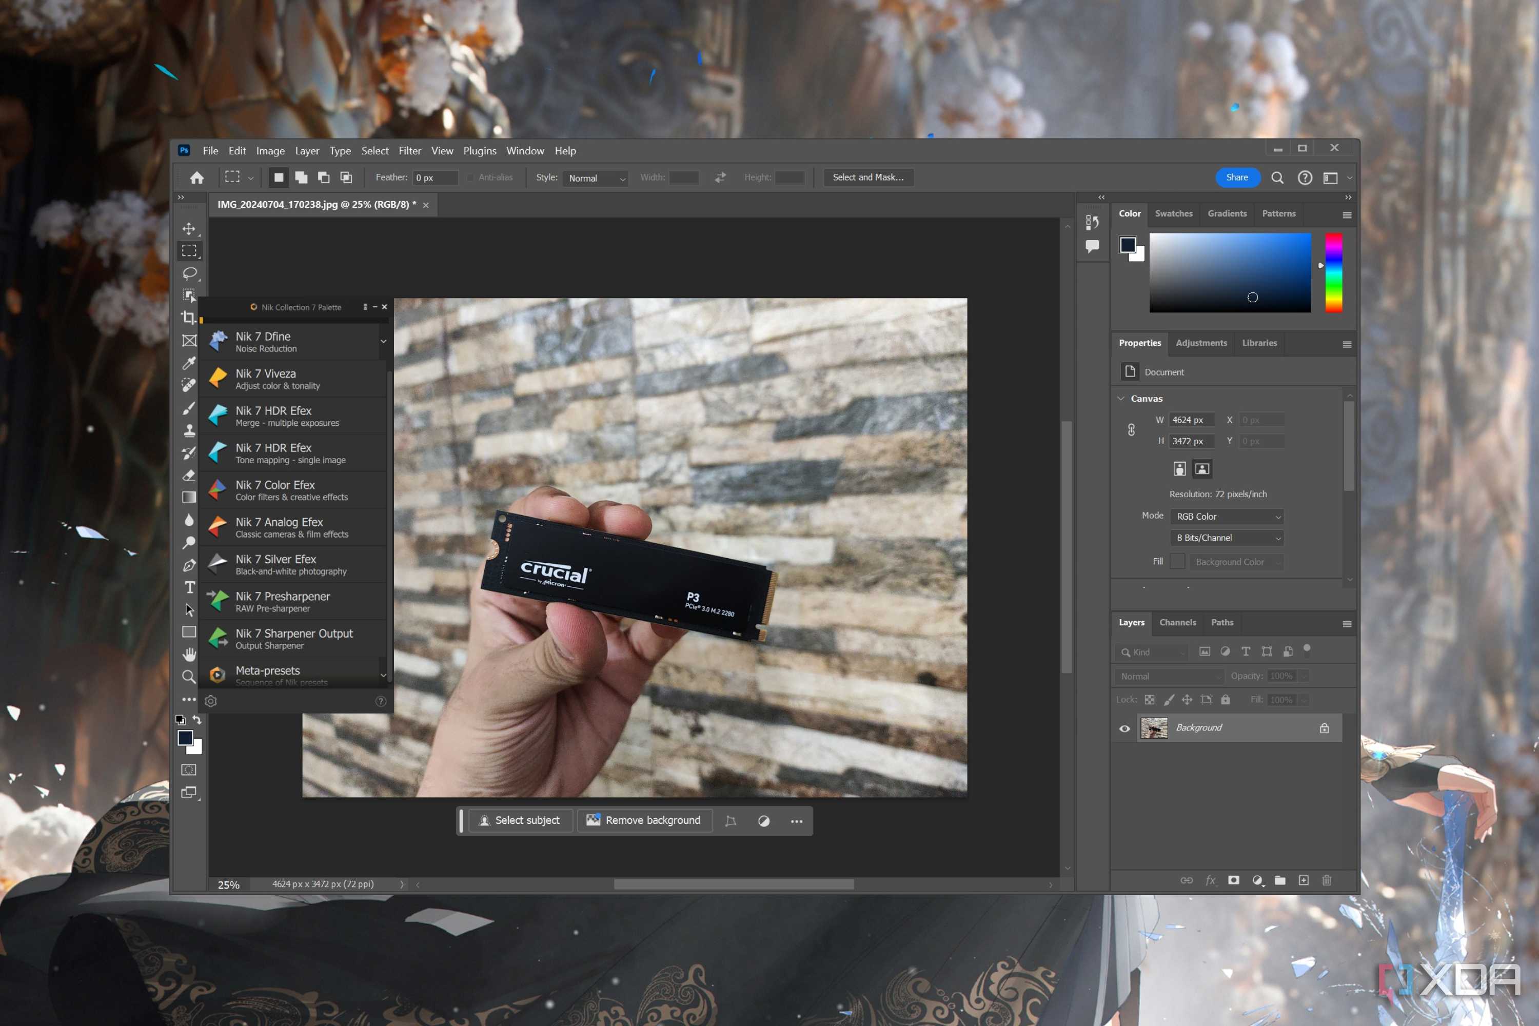Select the Lasso tool
Screen dimensions: 1539x1026
pyautogui.click(x=189, y=273)
